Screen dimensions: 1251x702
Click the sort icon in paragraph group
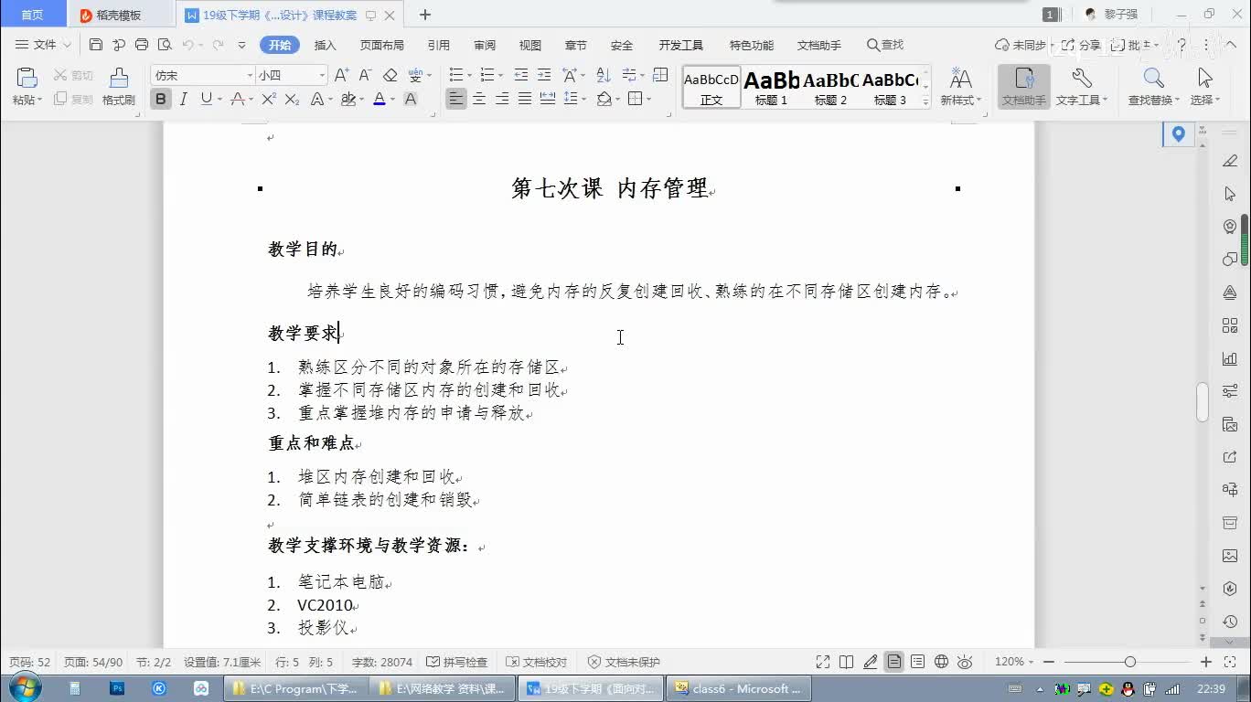click(x=604, y=75)
